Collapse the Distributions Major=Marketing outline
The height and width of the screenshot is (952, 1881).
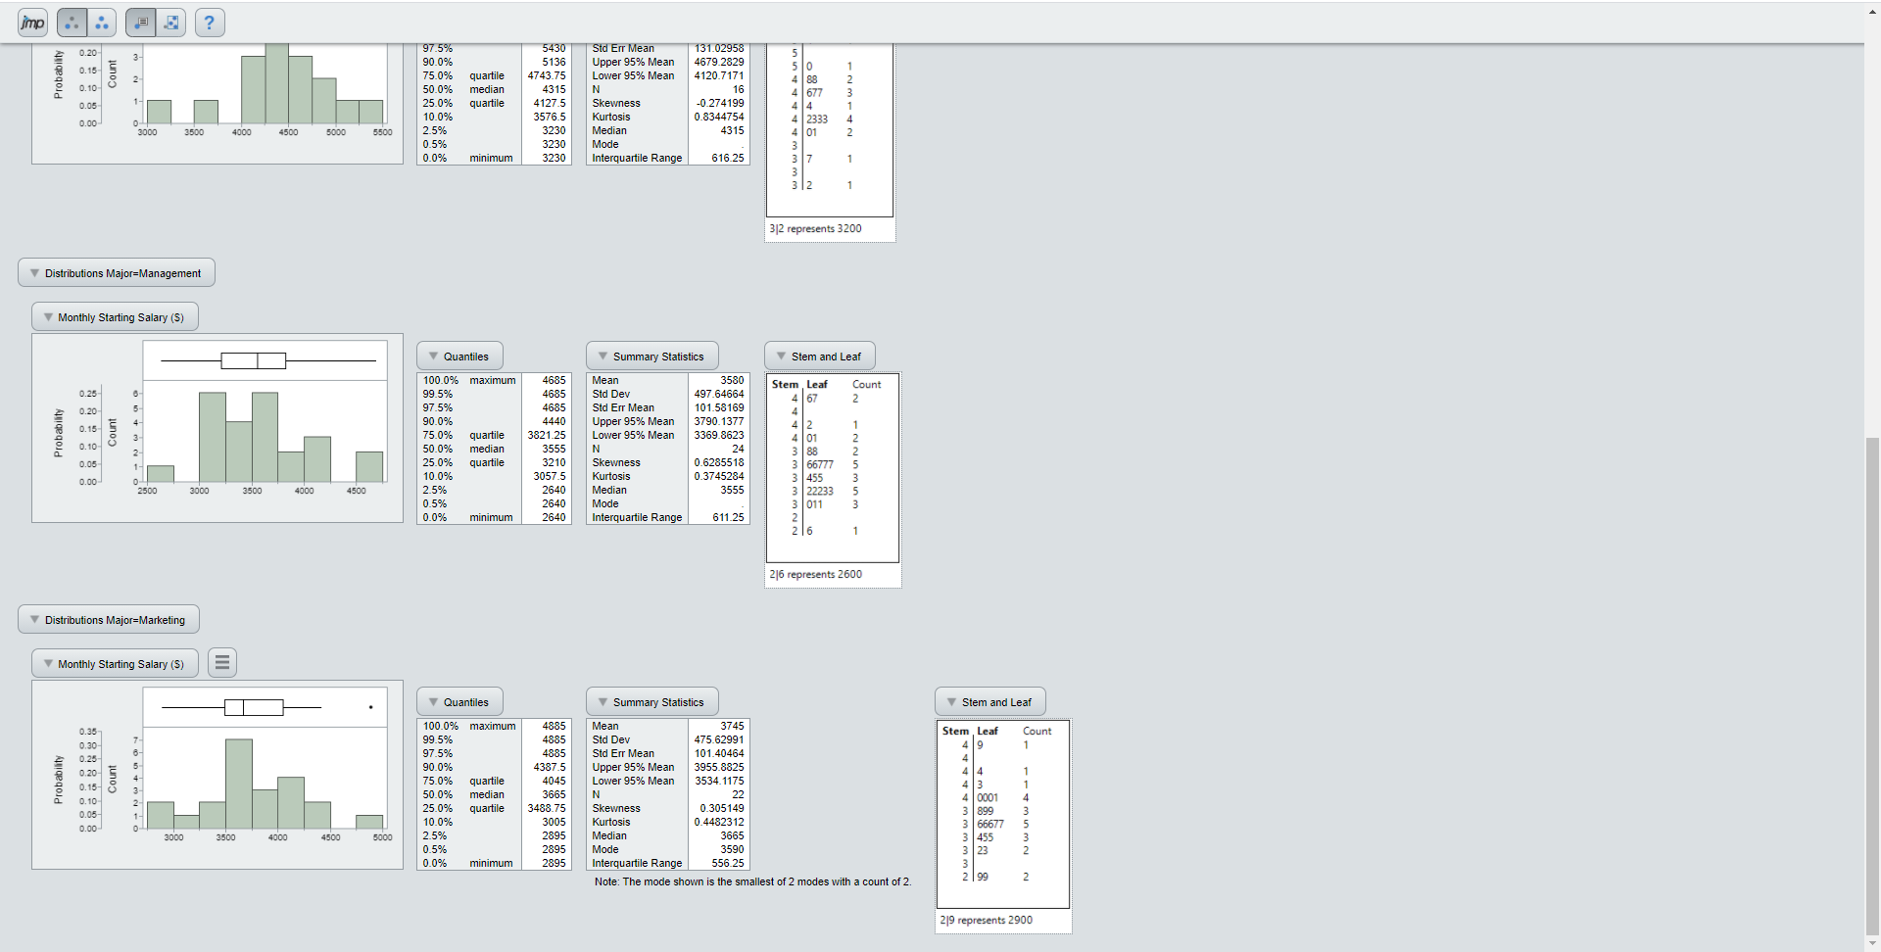point(34,619)
